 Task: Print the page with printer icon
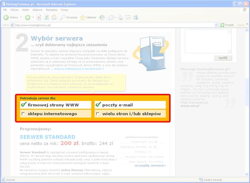point(120,17)
